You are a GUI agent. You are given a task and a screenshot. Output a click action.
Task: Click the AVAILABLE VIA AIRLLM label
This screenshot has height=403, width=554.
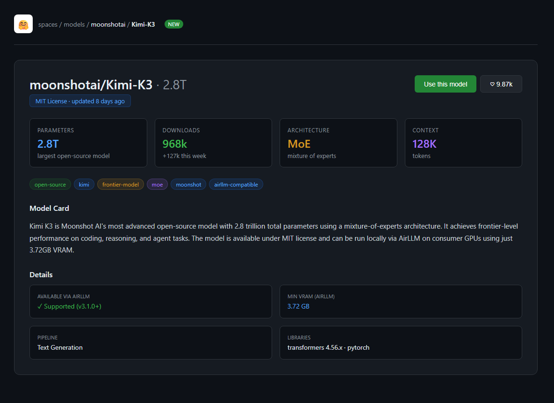click(64, 296)
